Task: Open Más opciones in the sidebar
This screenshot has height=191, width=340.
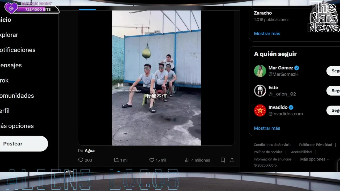Action: [17, 126]
